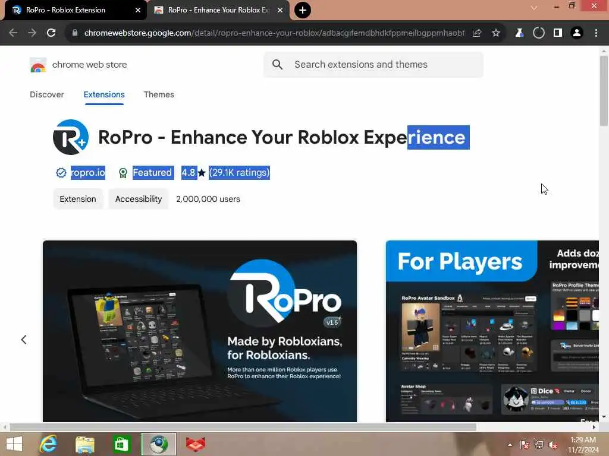Select the RoPro - Enhance Your Roblox tab

pos(219,10)
